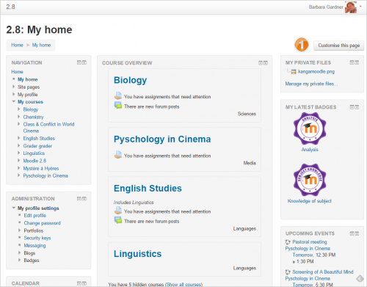The width and height of the screenshot is (367, 287).
Task: Collapse My courses tree node
Action: (x=14, y=101)
